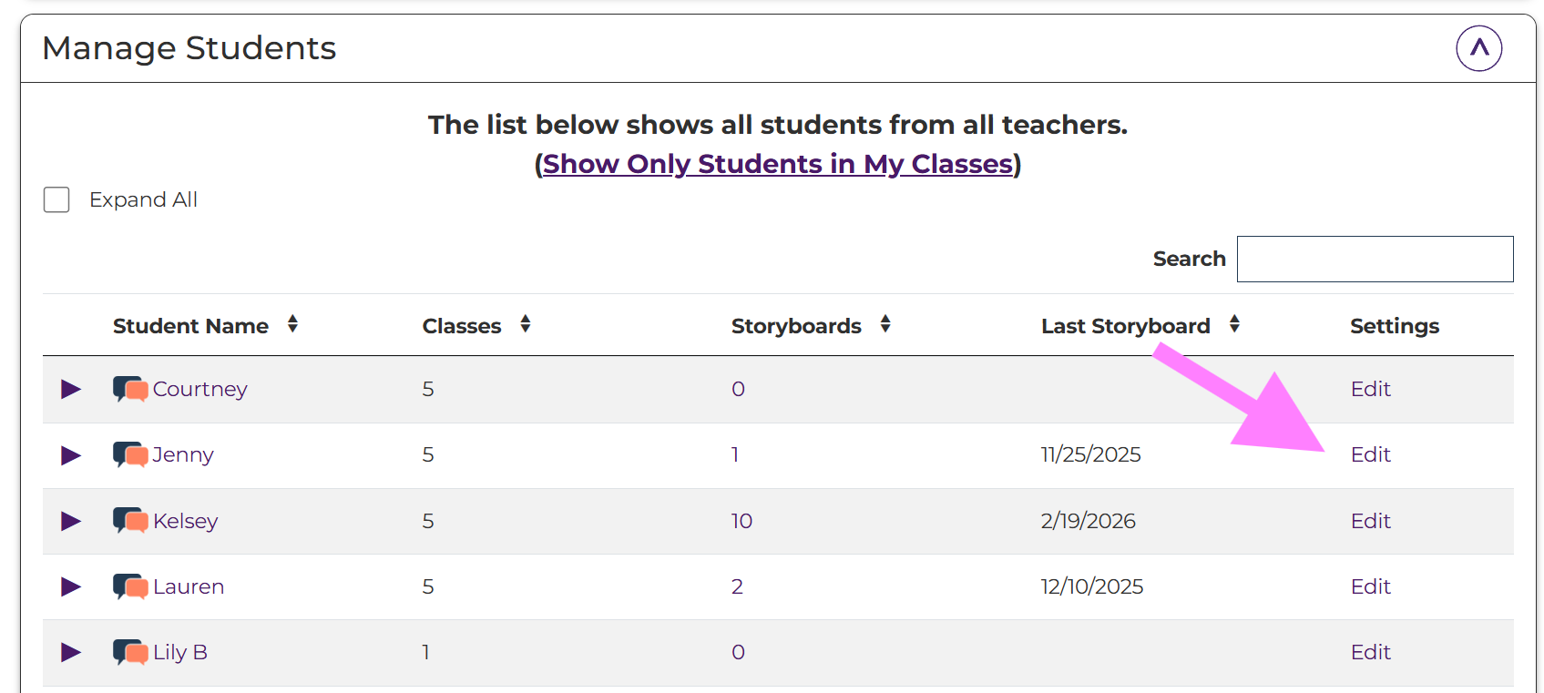1544x693 pixels.
Task: Click Lauren's chat bubble icon
Action: 130,586
